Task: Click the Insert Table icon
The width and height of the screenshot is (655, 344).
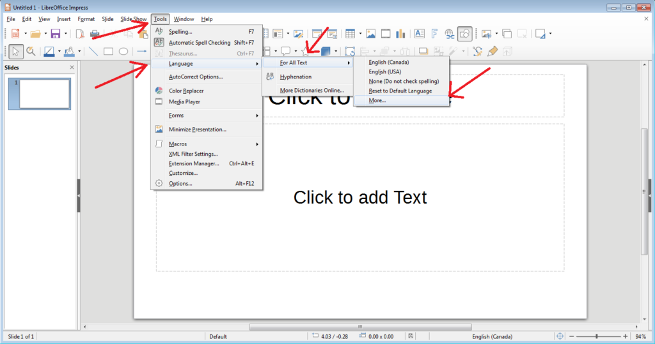Action: [x=350, y=34]
